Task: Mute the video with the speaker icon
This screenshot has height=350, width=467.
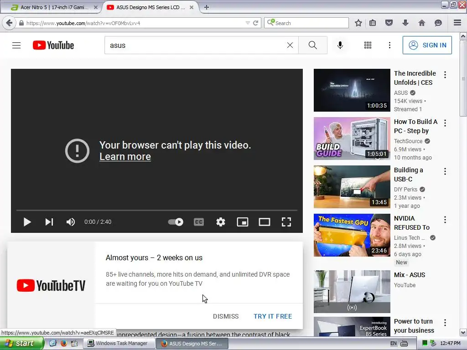Action: coord(71,222)
